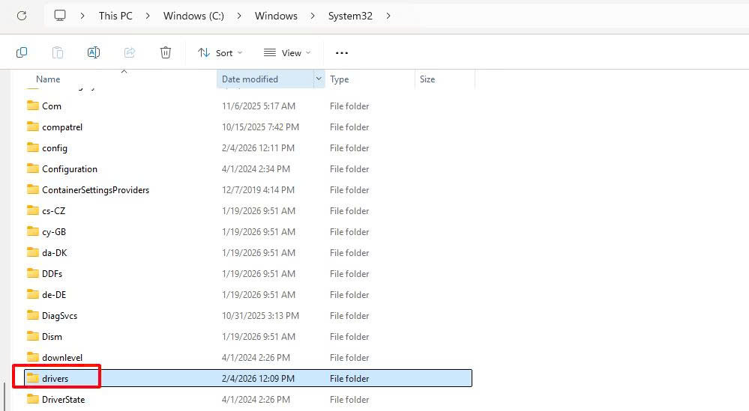Click the date 4/1/2024 2:34 PM
Screen dimensions: 749x411
click(x=256, y=168)
